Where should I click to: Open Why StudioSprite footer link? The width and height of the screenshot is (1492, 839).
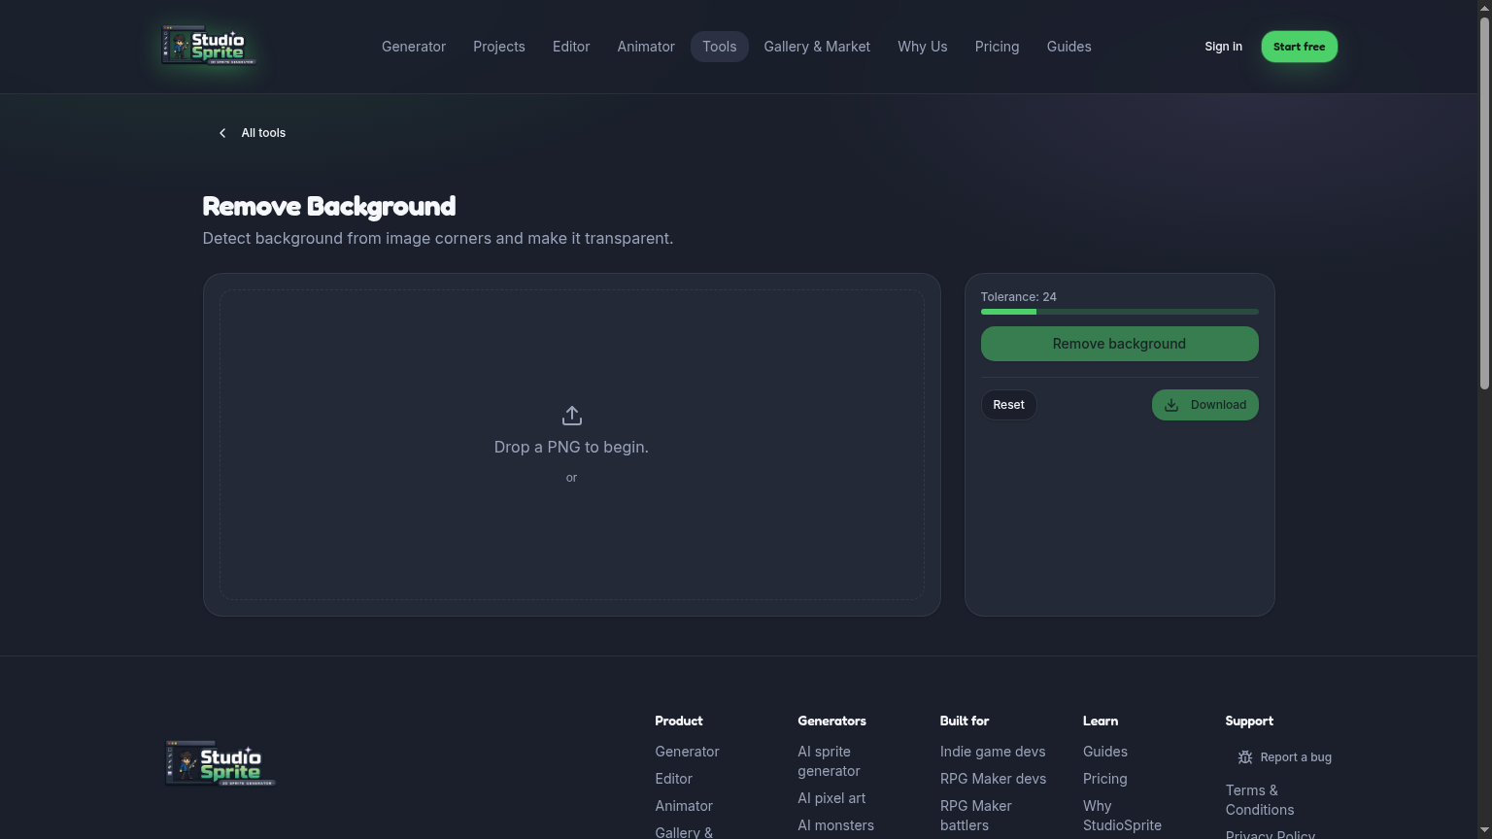(x=1122, y=816)
